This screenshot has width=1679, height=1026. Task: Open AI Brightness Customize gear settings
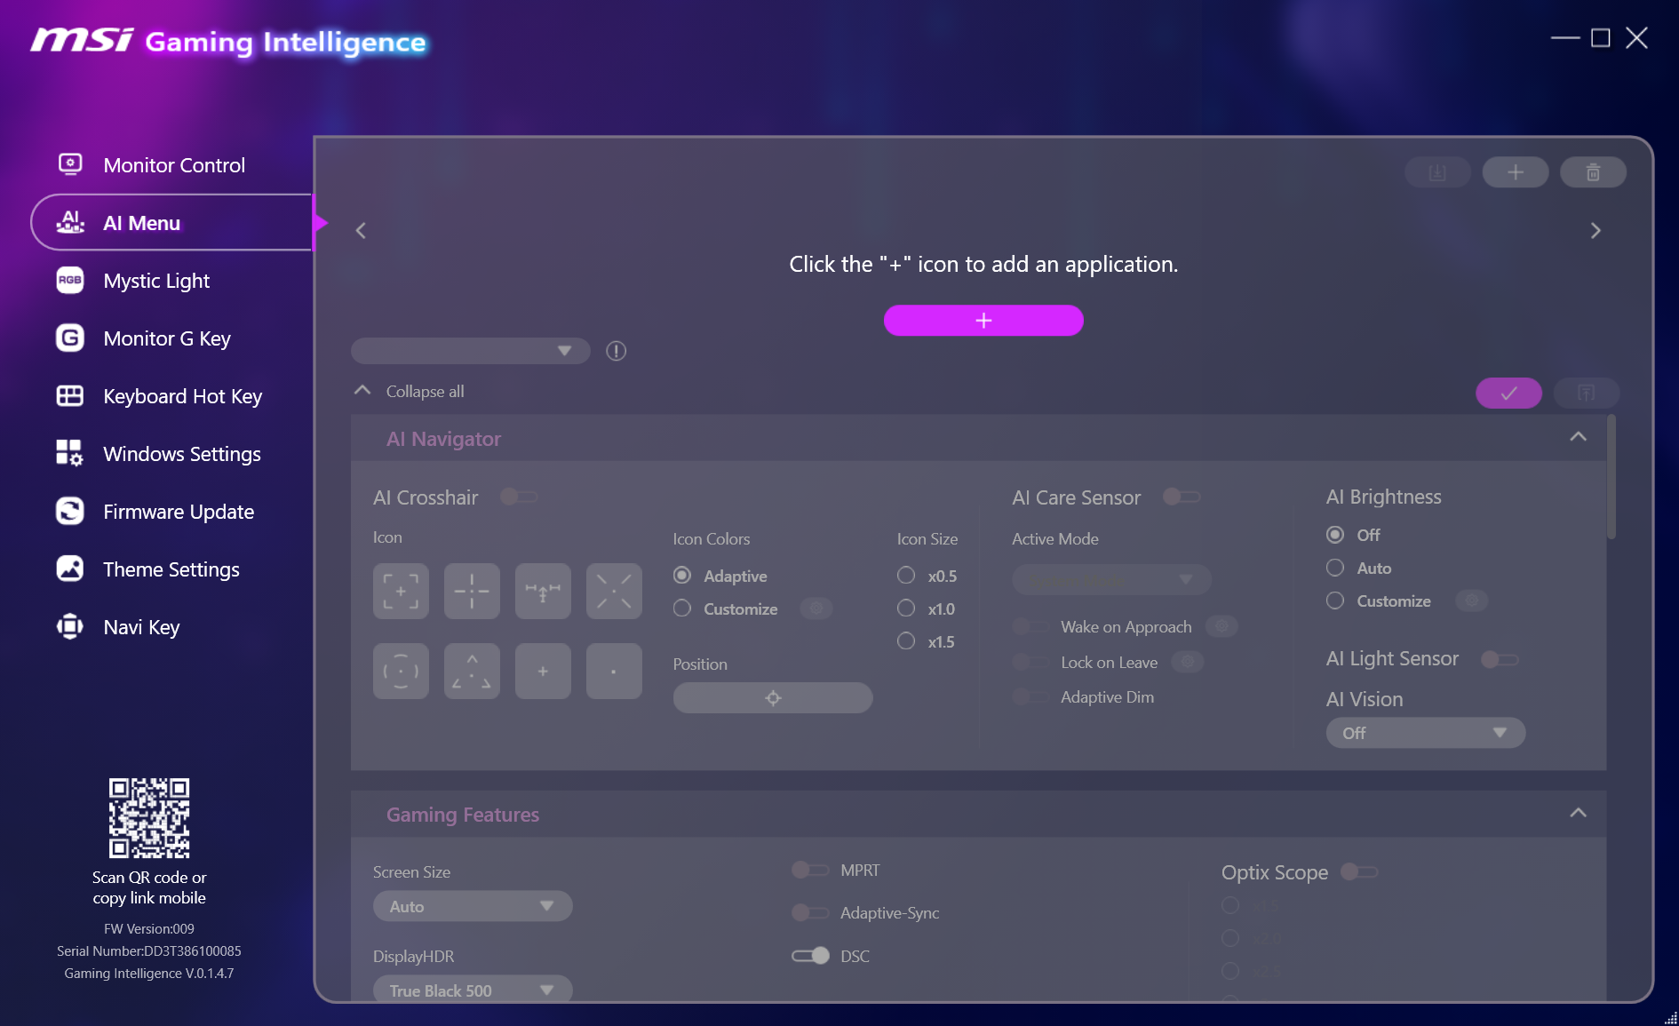pos(1472,600)
